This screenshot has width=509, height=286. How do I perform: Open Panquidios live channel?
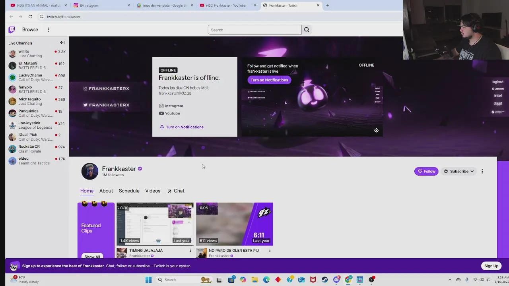click(37, 113)
